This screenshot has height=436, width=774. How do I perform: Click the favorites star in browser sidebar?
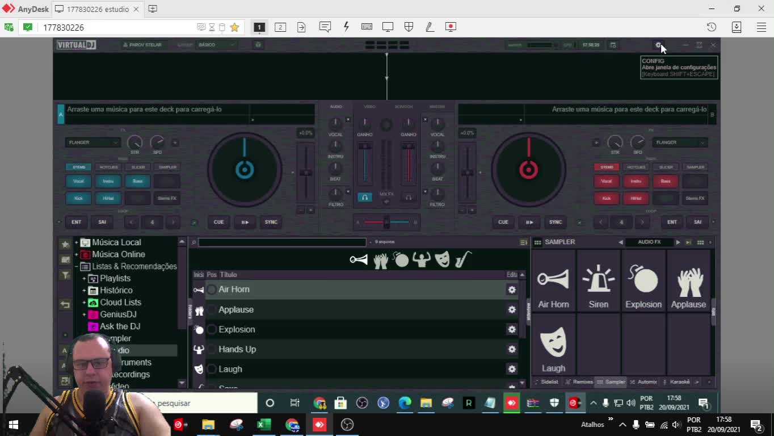[65, 244]
